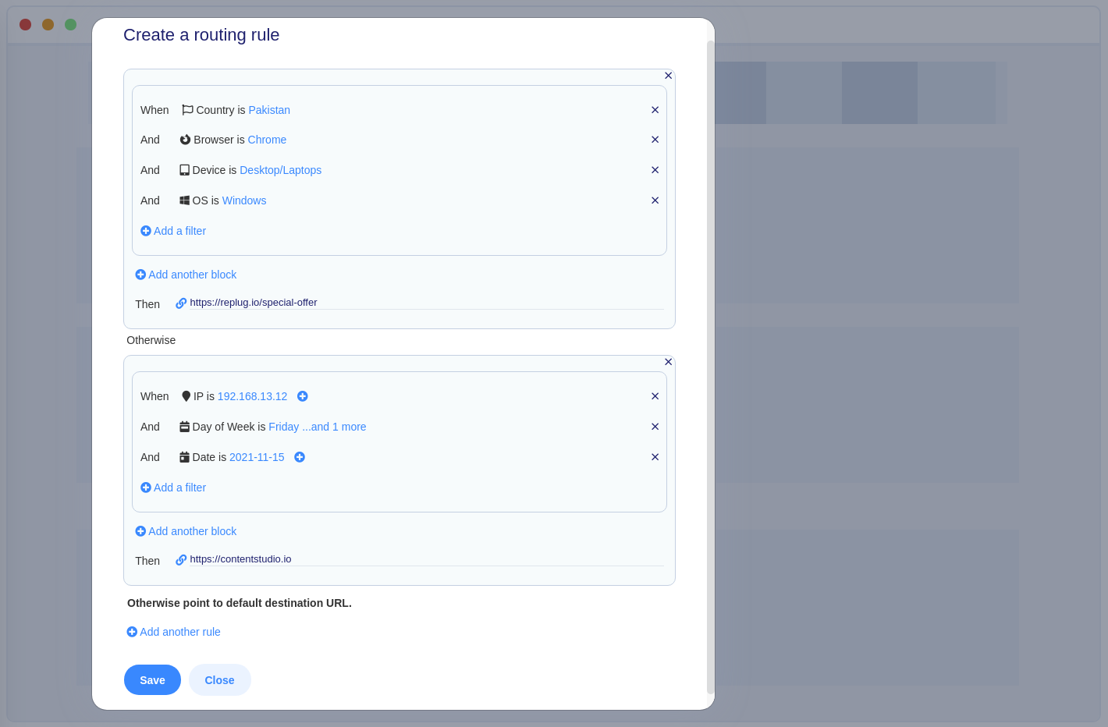Change the Pakistan country value
The width and height of the screenshot is (1108, 727).
tap(269, 110)
